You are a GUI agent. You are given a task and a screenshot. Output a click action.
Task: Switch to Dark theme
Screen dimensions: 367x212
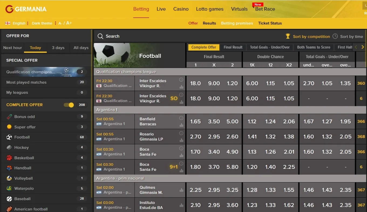point(42,23)
